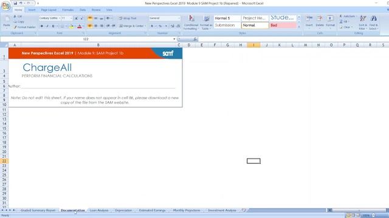This screenshot has width=389, height=218.
Task: Decrease indent
Action: (108, 26)
